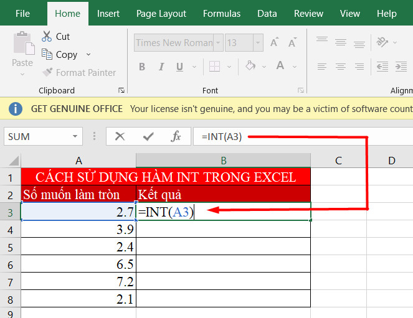413x318 pixels.
Task: Select column C header
Action: [x=339, y=161]
